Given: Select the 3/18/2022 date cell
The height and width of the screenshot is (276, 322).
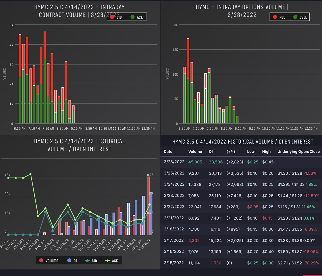Looking at the screenshot, I should 174,229.
